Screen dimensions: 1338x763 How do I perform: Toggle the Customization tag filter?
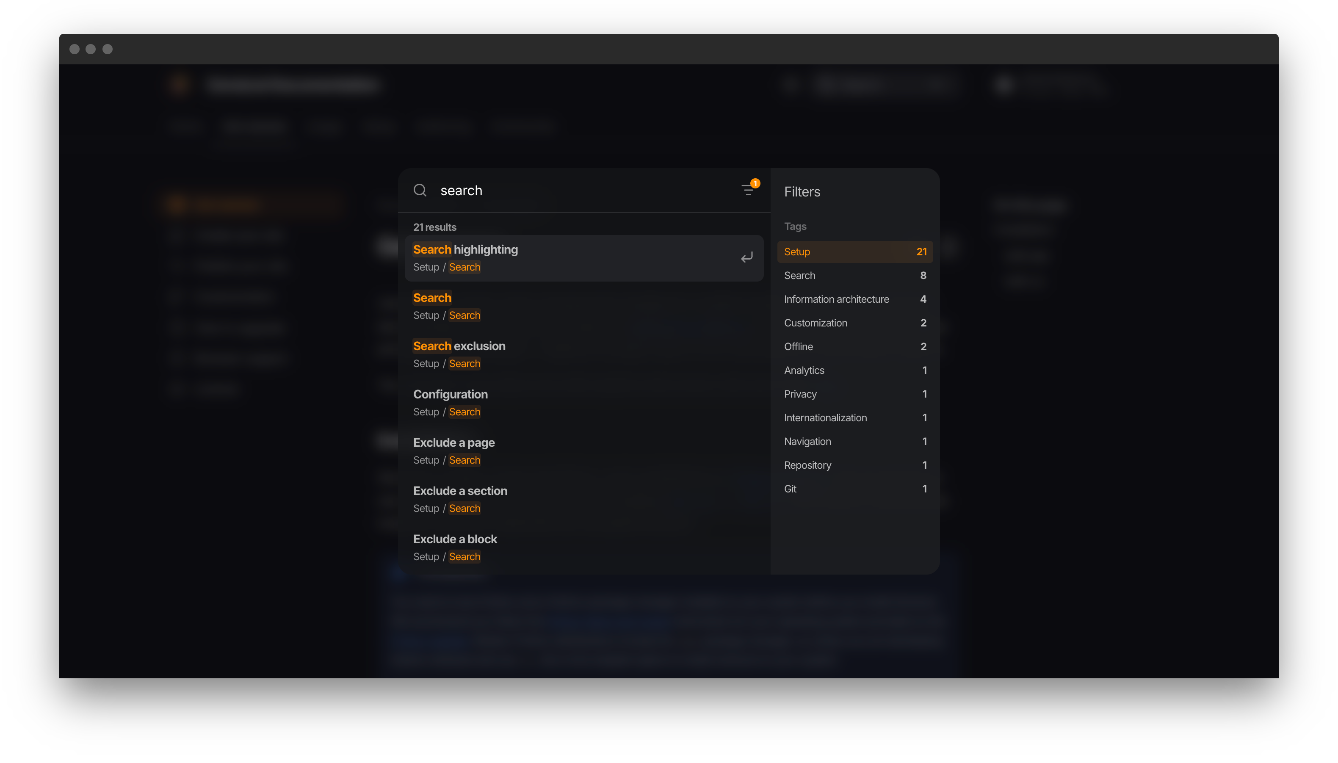tap(854, 323)
